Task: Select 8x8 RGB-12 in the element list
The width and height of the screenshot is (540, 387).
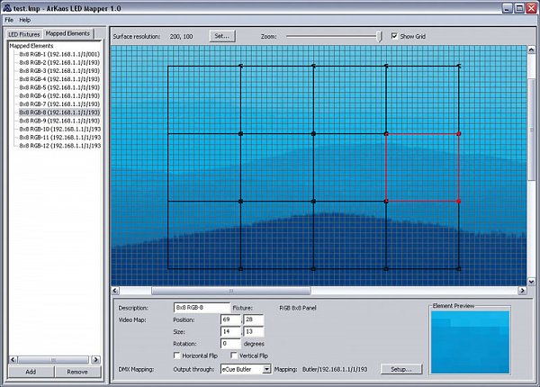Action: (x=59, y=146)
